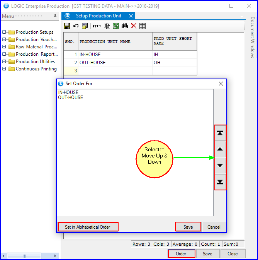This screenshot has width=258, height=260.
Task: Click Cancel in Set Order For dialog
Action: (x=214, y=227)
